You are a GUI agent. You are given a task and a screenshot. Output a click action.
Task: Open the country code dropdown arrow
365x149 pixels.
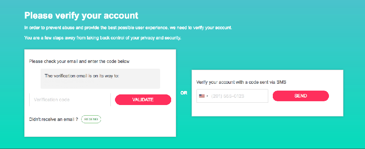pos(207,96)
